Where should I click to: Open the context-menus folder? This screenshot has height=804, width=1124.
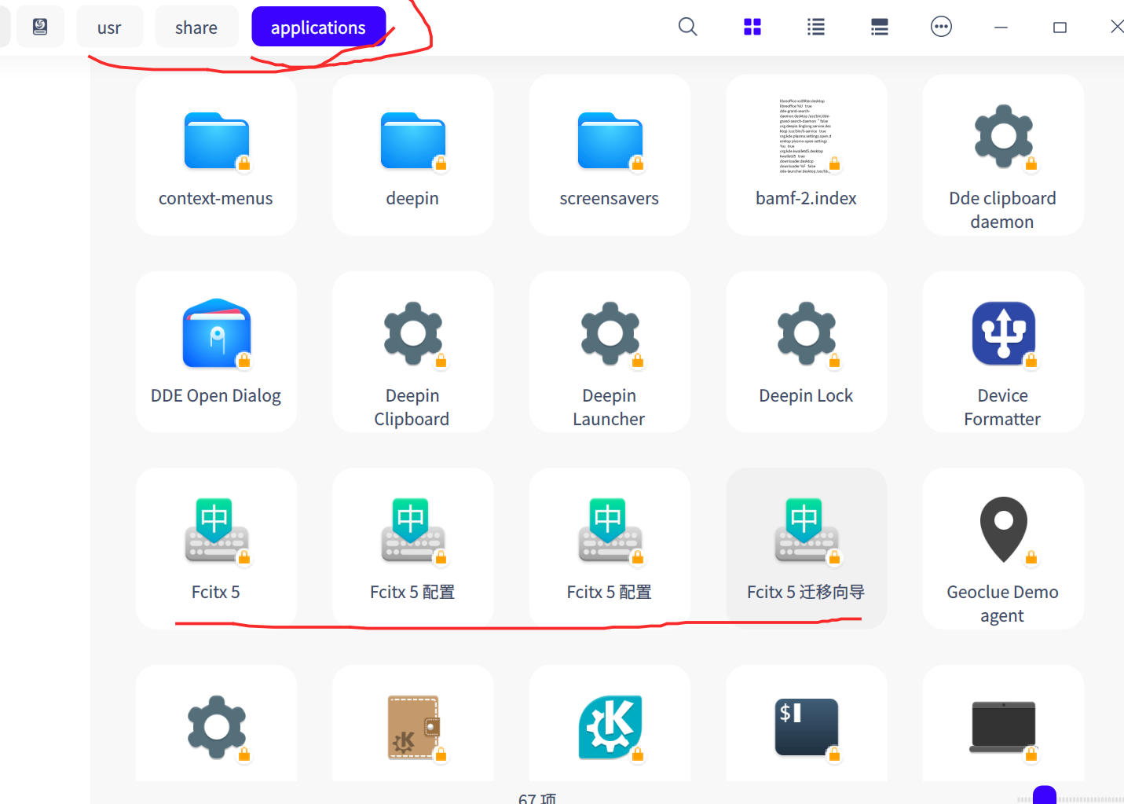[216, 155]
